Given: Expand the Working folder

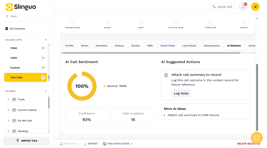Looking at the screenshot, I should coord(8,131).
